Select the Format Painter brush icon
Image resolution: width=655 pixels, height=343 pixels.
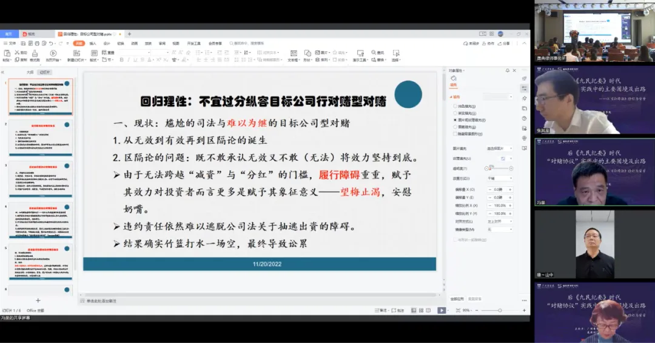pos(35,53)
